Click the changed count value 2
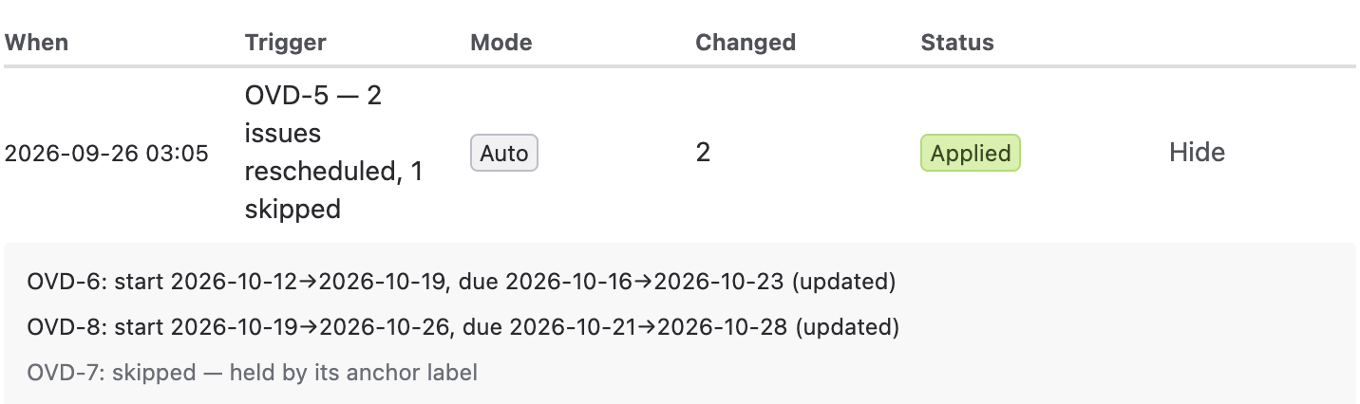This screenshot has width=1360, height=404. point(703,153)
